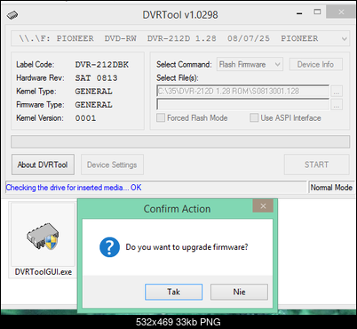Select the hardware revision value 'SAT 0813'

(96, 78)
